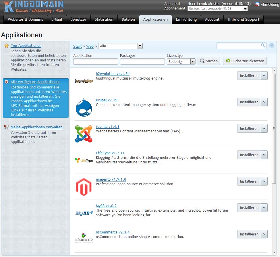The width and height of the screenshot is (280, 257).
Task: Open the MyBB v1.6.2 link
Action: 106,206
